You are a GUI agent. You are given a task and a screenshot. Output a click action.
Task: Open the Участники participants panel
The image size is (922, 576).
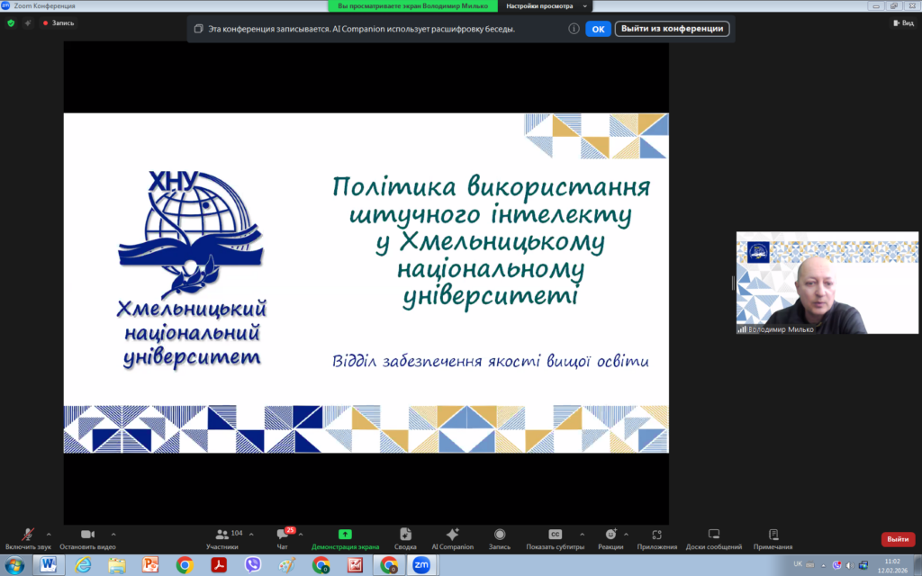(x=221, y=535)
